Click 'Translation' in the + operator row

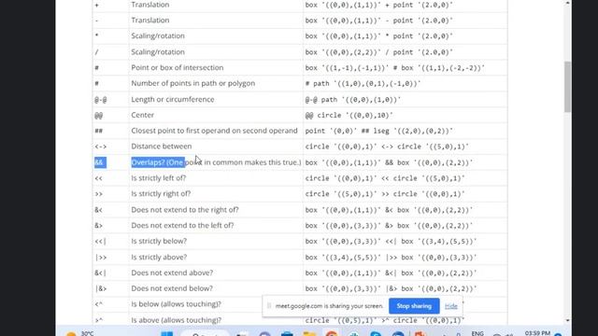click(x=150, y=5)
